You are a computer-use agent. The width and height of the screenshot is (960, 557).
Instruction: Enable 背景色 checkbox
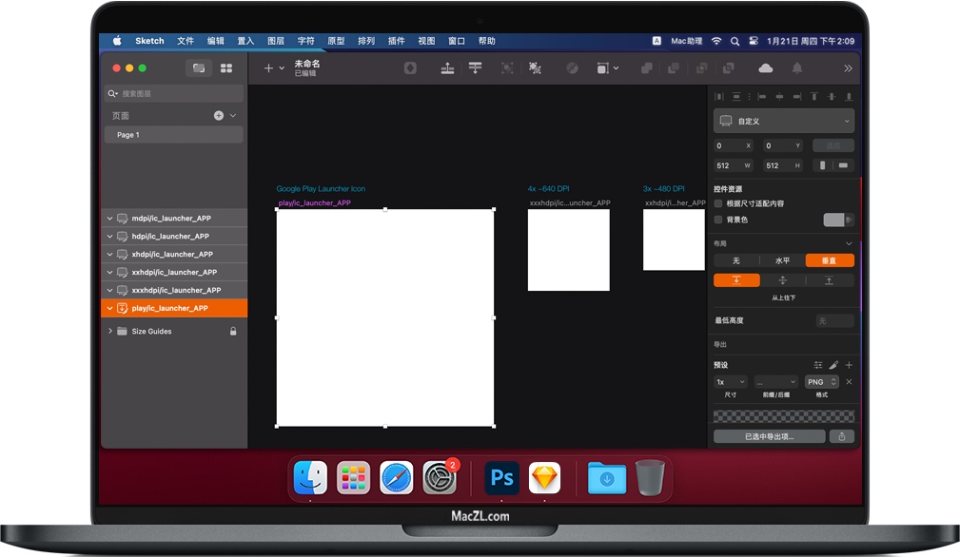coord(718,220)
